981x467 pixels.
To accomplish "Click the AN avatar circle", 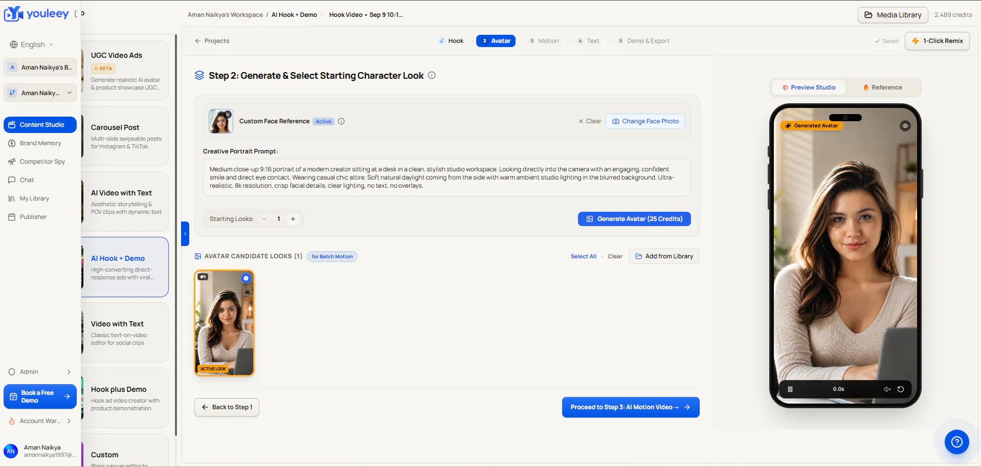I will (x=11, y=451).
